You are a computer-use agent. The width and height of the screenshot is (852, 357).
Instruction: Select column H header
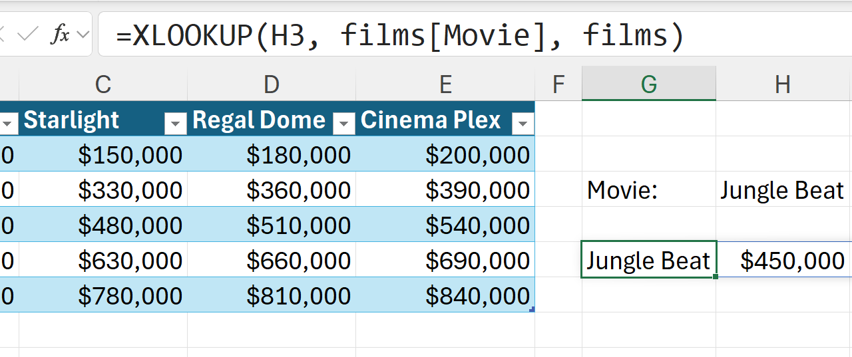point(783,84)
